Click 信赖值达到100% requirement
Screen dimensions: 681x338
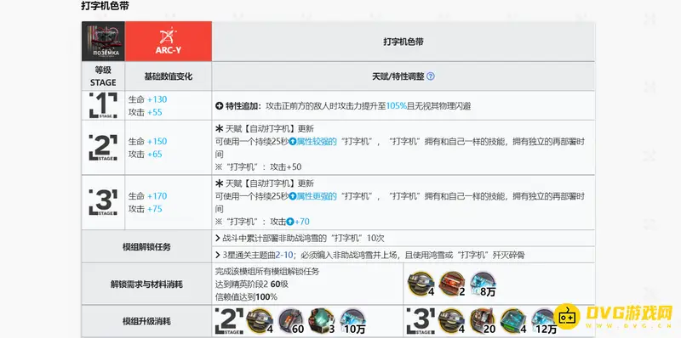246,297
